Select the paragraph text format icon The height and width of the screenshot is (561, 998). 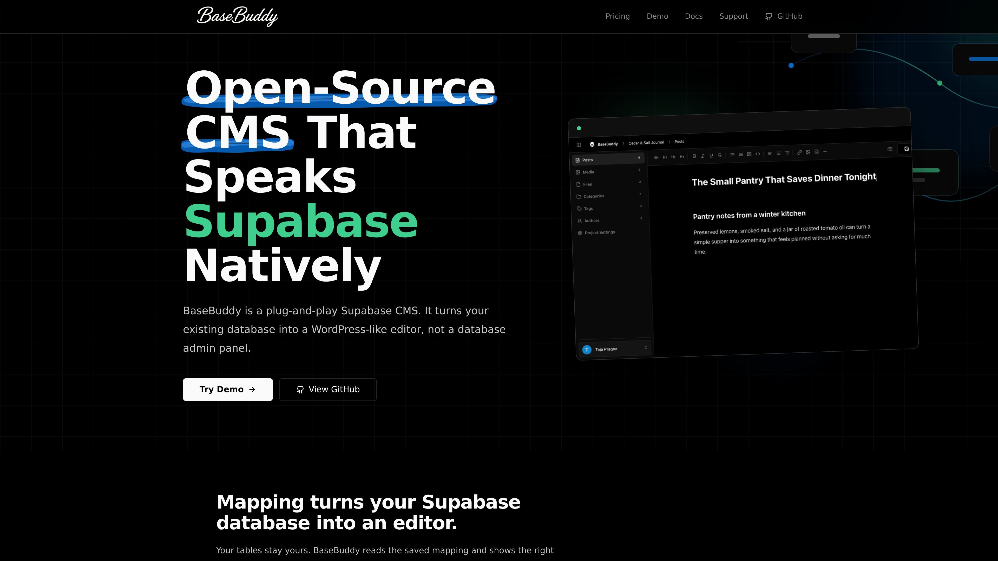(656, 157)
